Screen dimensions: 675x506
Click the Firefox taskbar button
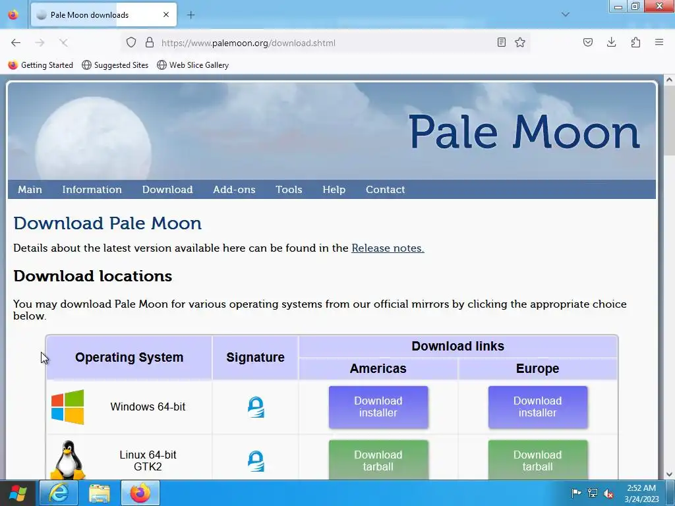[140, 493]
